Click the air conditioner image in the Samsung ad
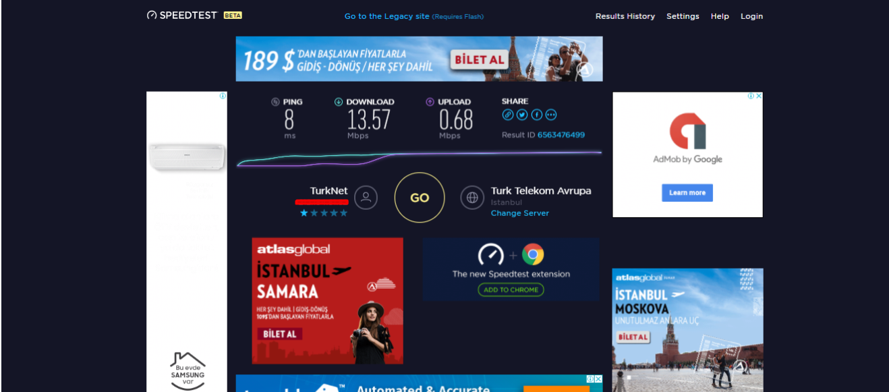Image resolution: width=889 pixels, height=392 pixels. click(188, 157)
